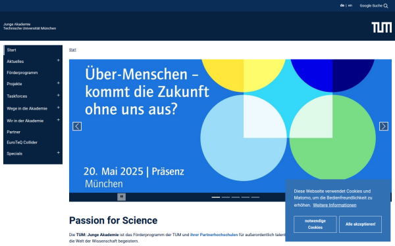Open Wege in die Akademie menu item
Screen dimensions: 395x246
pos(27,108)
